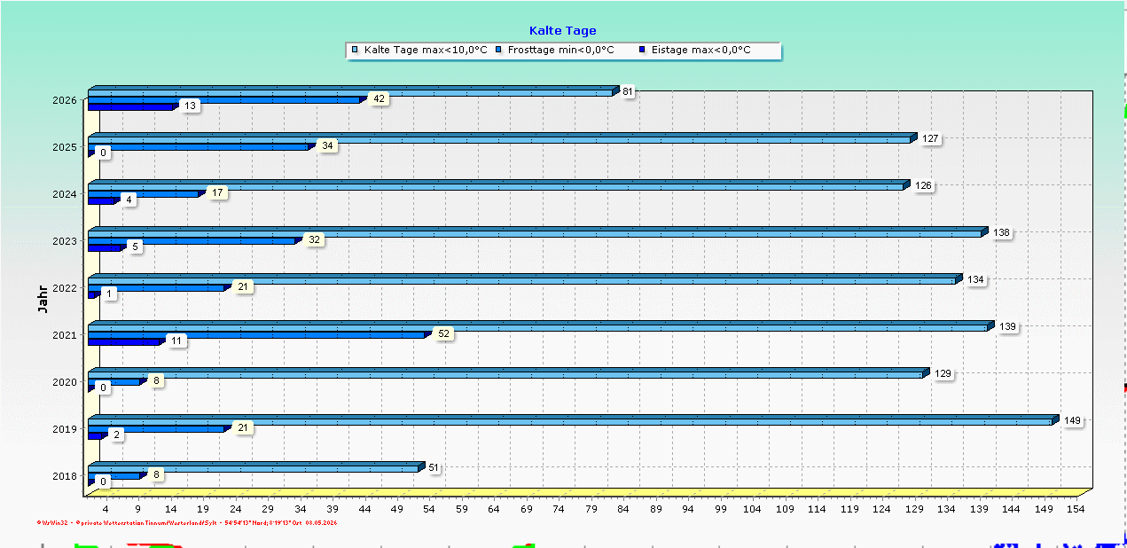Image resolution: width=1127 pixels, height=548 pixels.
Task: Click the x-axis tick label 154
Action: tap(1076, 510)
